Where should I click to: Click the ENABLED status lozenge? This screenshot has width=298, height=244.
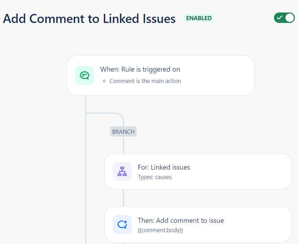click(x=198, y=18)
